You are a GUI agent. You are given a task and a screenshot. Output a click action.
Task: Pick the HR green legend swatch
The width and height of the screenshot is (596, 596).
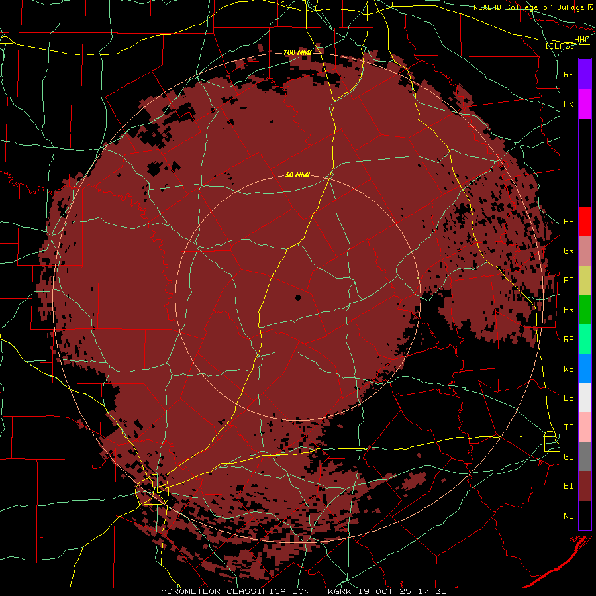pyautogui.click(x=585, y=310)
